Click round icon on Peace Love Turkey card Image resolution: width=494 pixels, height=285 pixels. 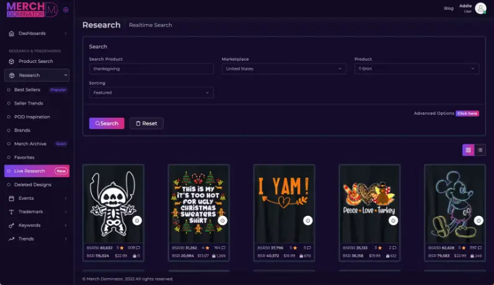393,220
